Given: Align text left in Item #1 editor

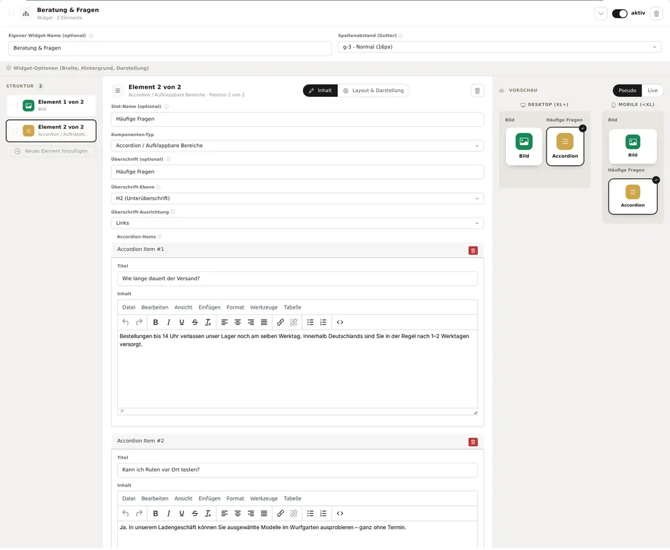Looking at the screenshot, I should (x=224, y=322).
